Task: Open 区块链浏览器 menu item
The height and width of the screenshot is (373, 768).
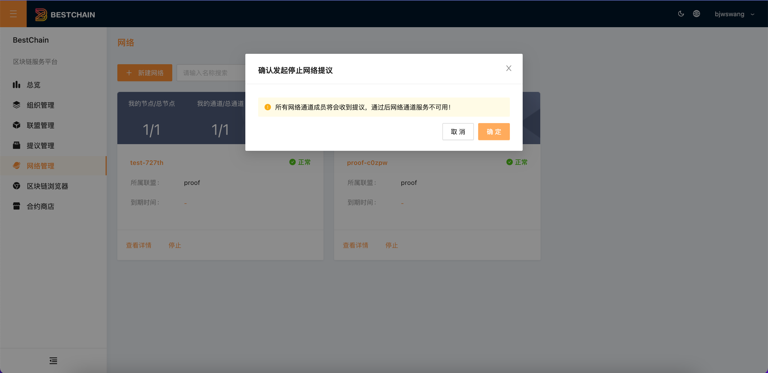Action: [53, 186]
